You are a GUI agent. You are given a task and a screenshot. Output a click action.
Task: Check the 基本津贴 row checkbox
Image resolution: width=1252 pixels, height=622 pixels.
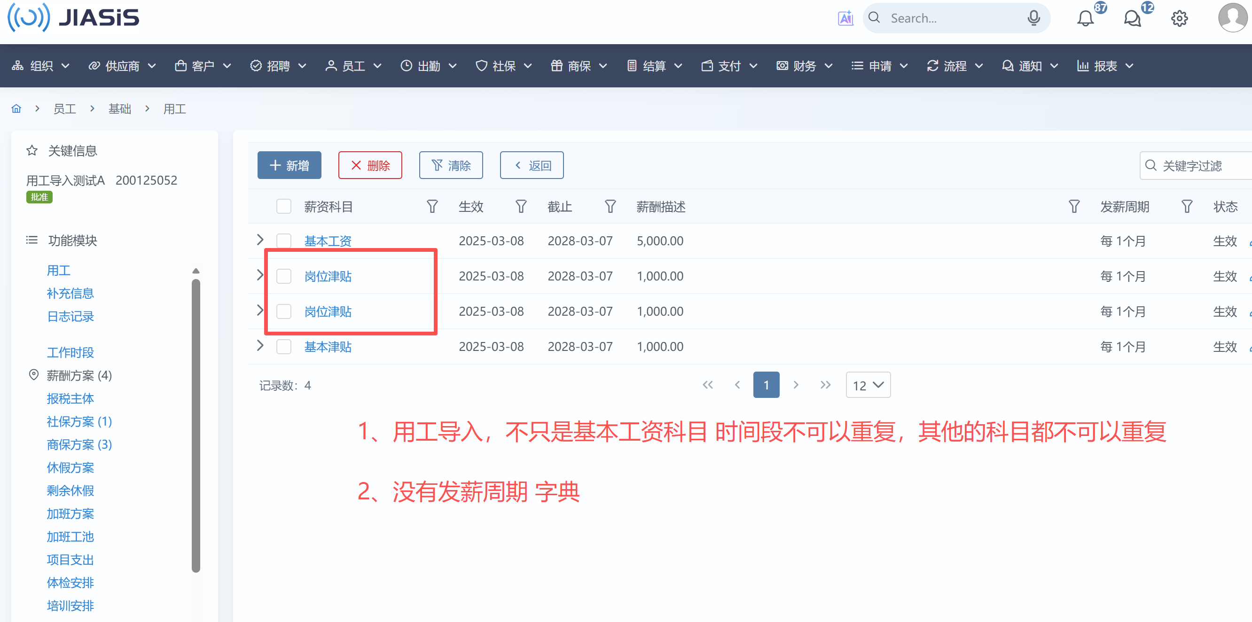coord(284,347)
